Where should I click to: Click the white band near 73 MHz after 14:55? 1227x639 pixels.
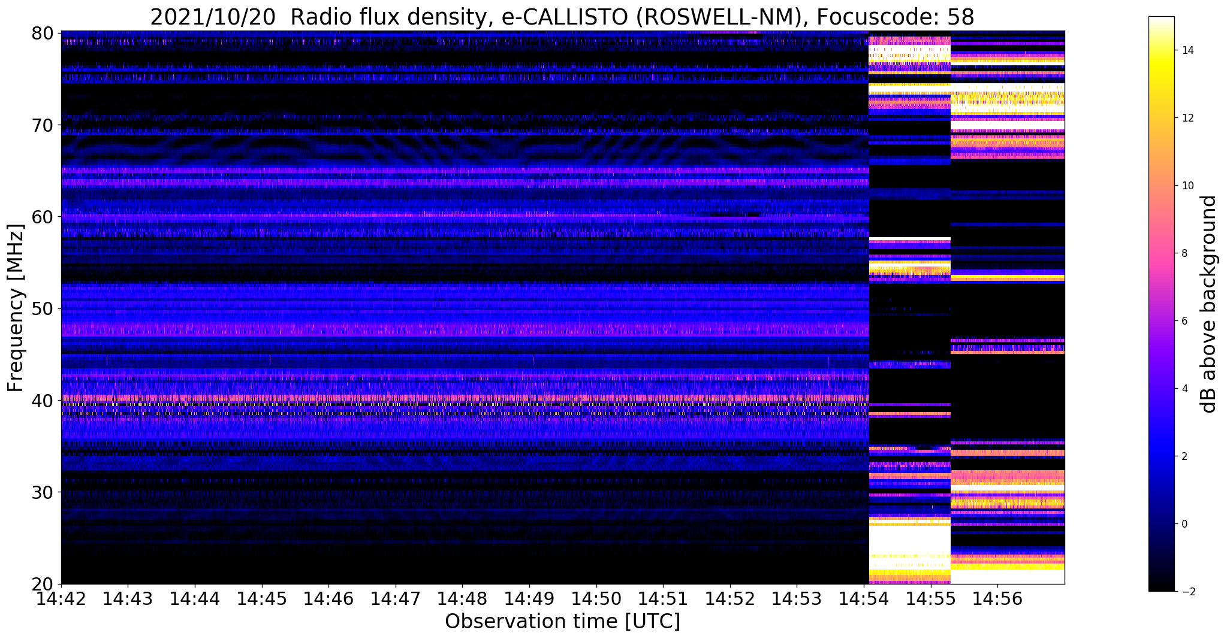[x=1007, y=87]
